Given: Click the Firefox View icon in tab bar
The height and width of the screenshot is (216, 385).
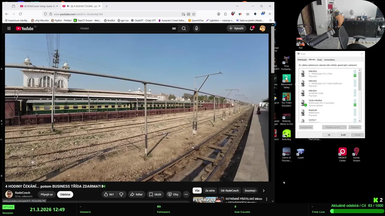Looking at the screenshot, I should click(14, 6).
